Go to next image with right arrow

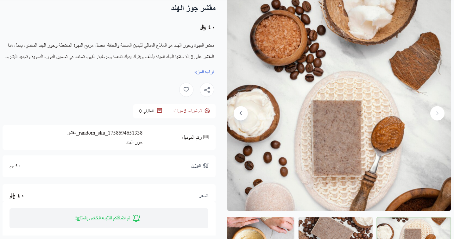click(x=437, y=113)
